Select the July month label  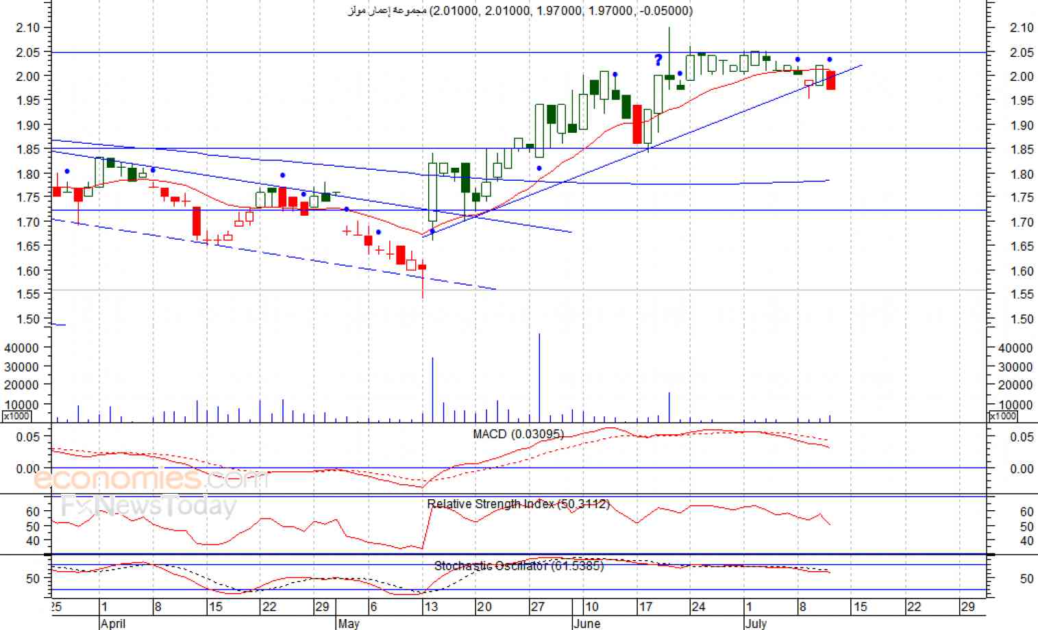click(756, 624)
